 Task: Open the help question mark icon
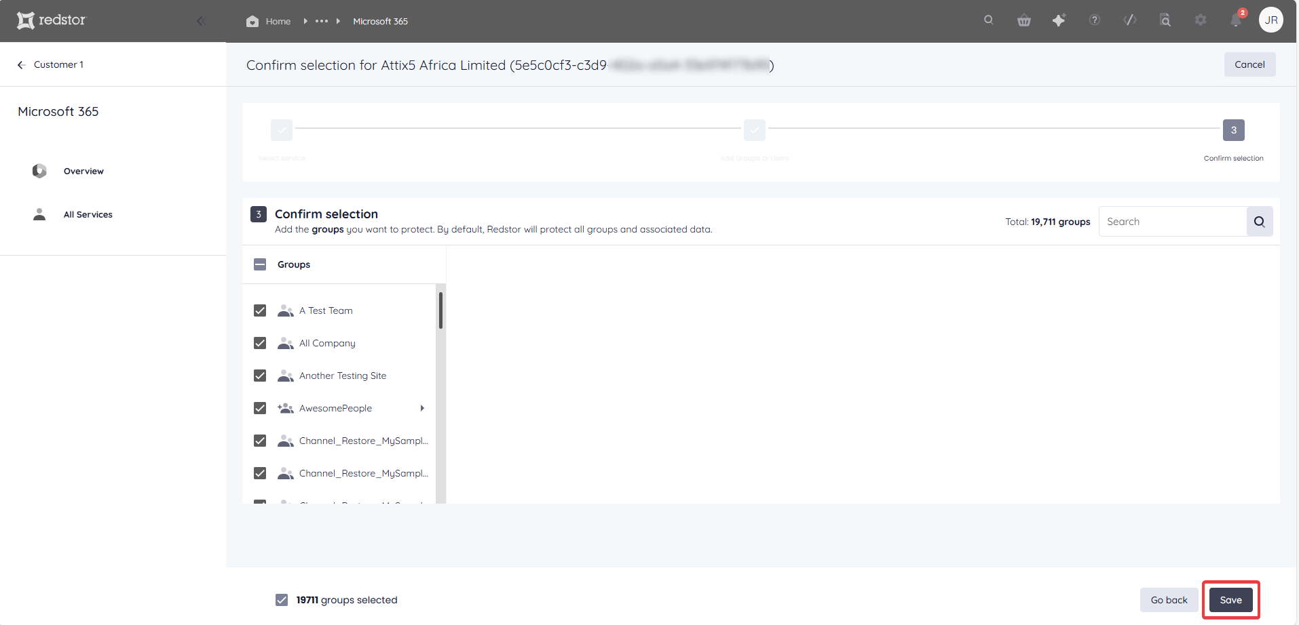pos(1095,20)
